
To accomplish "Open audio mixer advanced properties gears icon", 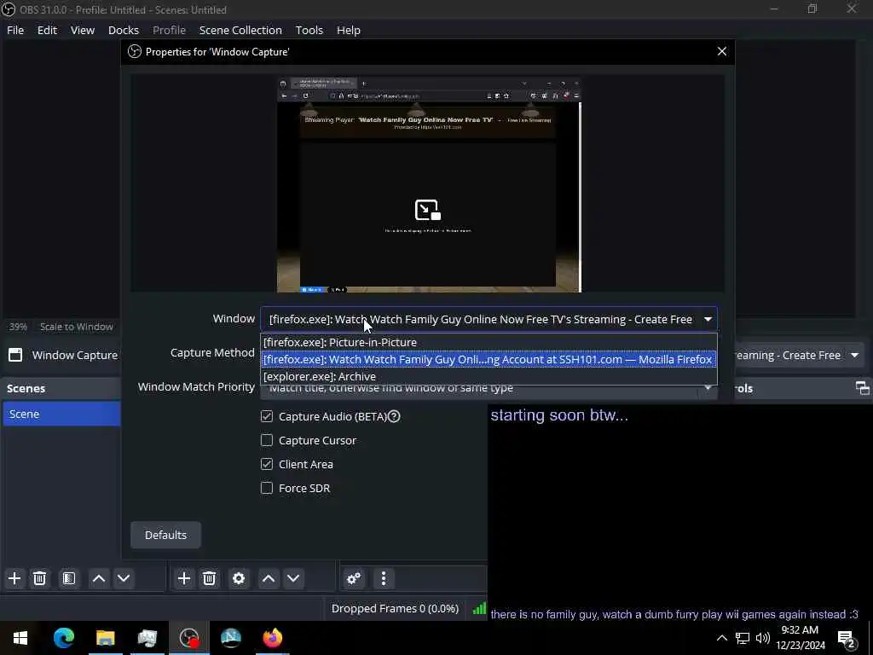I will [354, 578].
